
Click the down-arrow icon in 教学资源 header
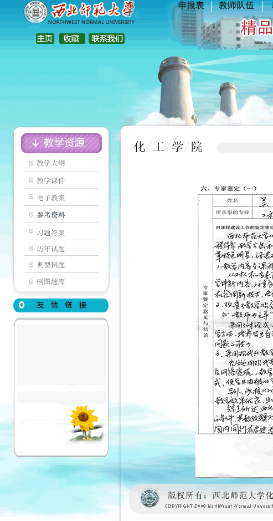(35, 143)
